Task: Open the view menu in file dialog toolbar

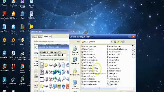Action: tap(124, 42)
